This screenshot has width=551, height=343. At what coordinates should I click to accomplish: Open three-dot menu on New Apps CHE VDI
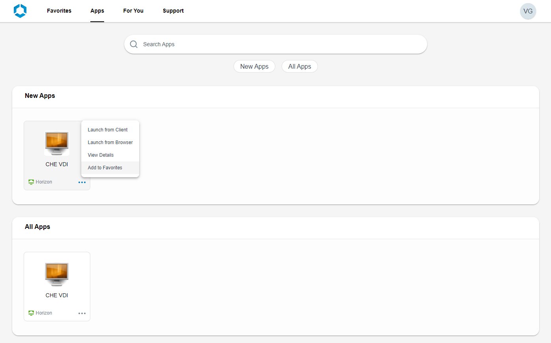coord(82,182)
